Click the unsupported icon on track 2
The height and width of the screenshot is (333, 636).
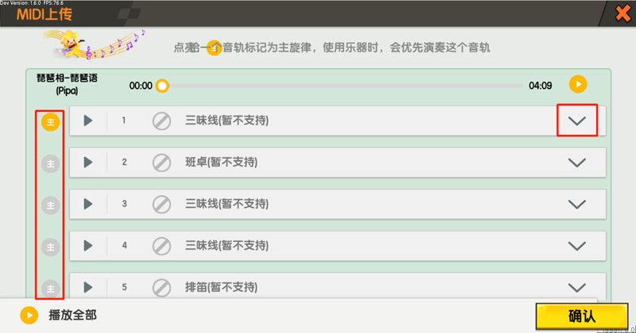[x=161, y=163]
